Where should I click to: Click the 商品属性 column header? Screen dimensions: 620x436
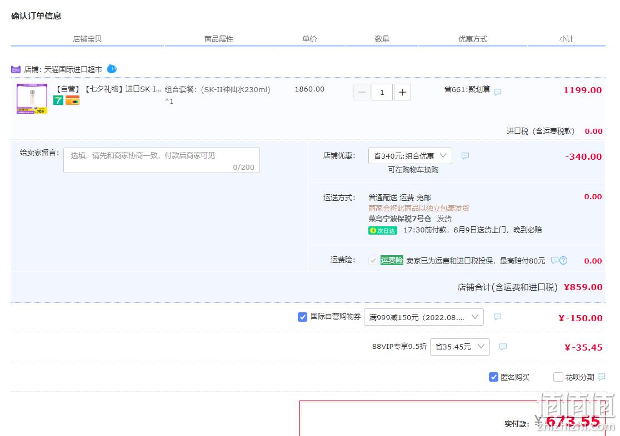pyautogui.click(x=219, y=39)
